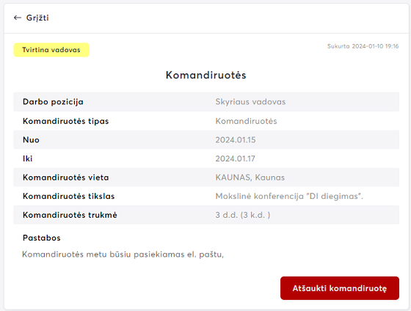The height and width of the screenshot is (311, 411).
Task: Go back via the Grįžti link
Action: tap(37, 18)
